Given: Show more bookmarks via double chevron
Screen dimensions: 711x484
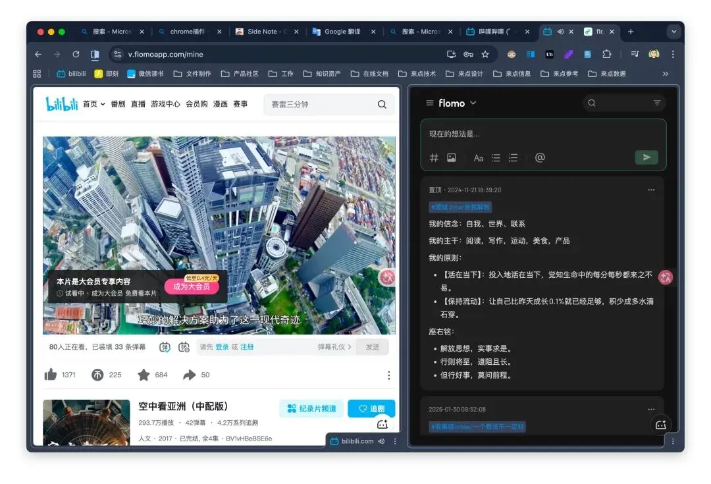Looking at the screenshot, I should pos(665,74).
